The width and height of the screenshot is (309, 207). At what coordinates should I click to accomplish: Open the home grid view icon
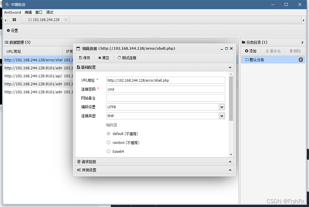(14, 20)
